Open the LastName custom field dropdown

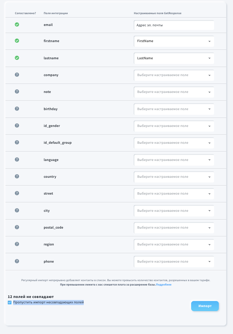coord(174,58)
